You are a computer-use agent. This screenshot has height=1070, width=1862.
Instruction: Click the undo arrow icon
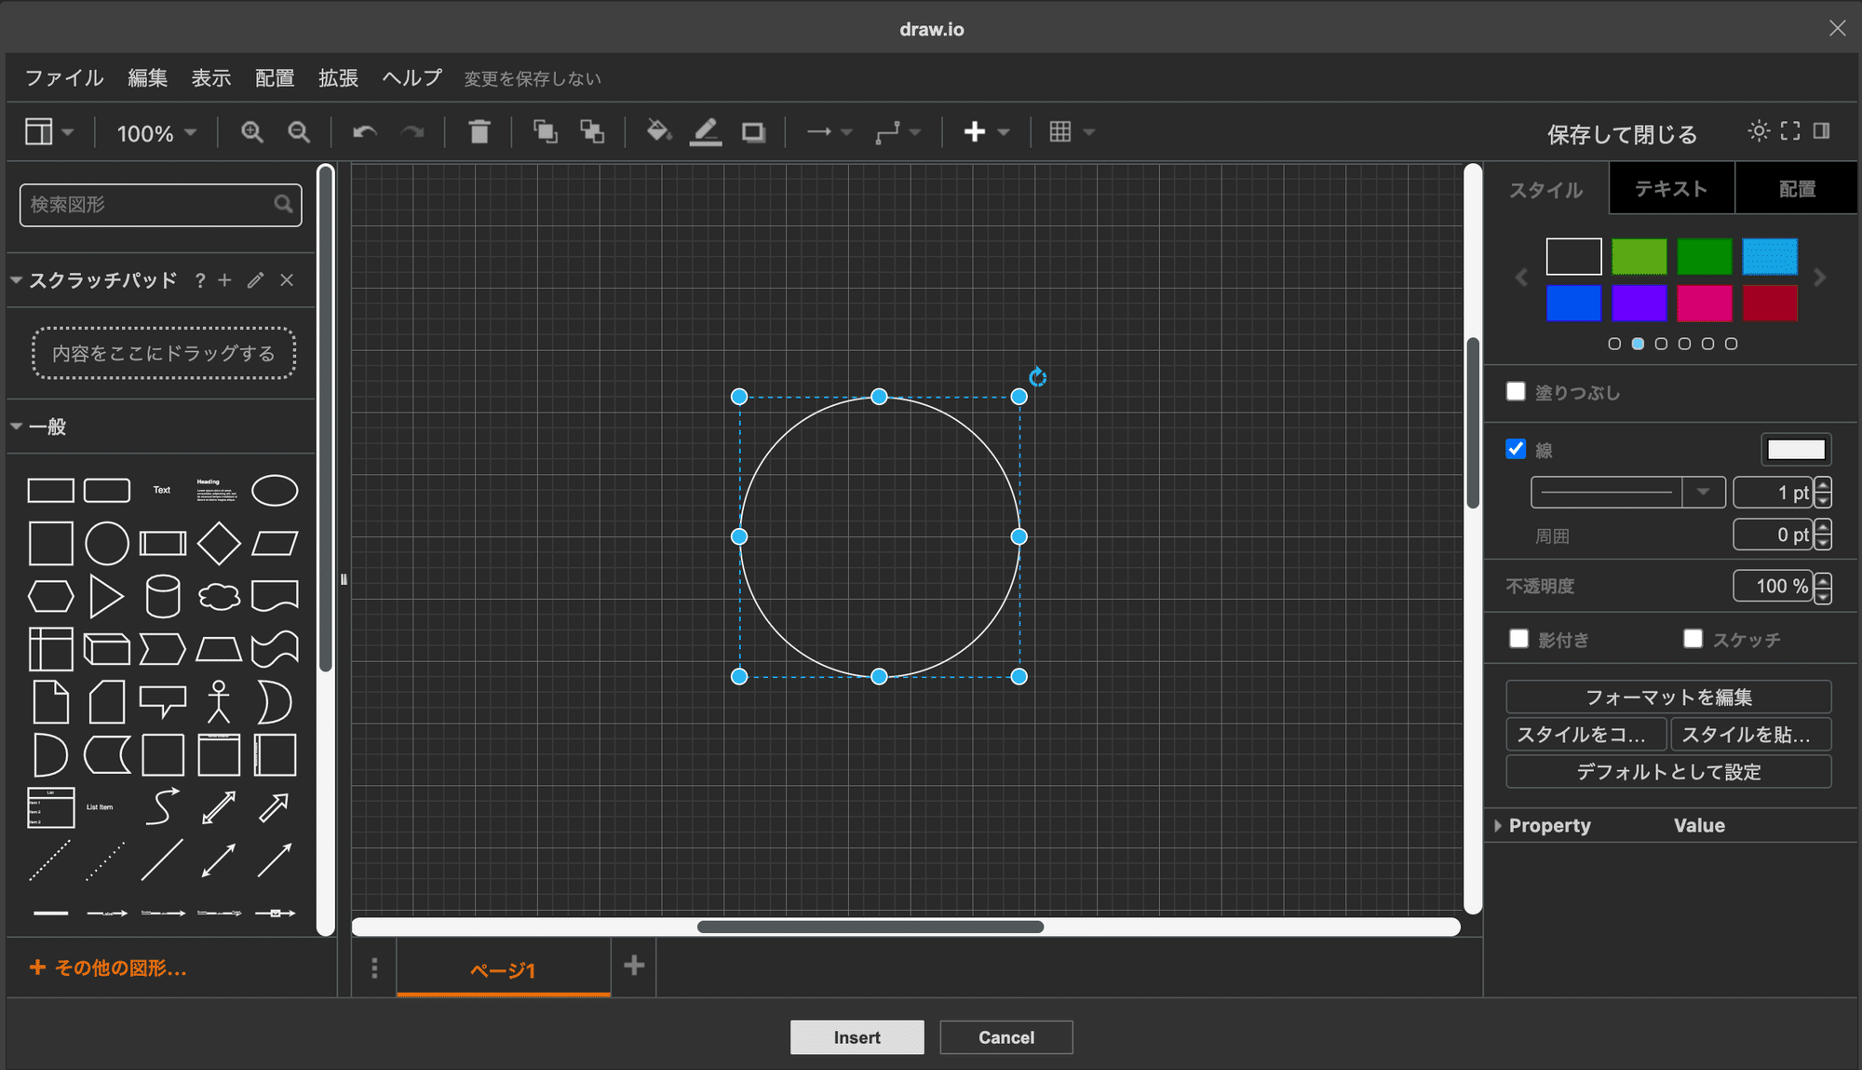[364, 132]
